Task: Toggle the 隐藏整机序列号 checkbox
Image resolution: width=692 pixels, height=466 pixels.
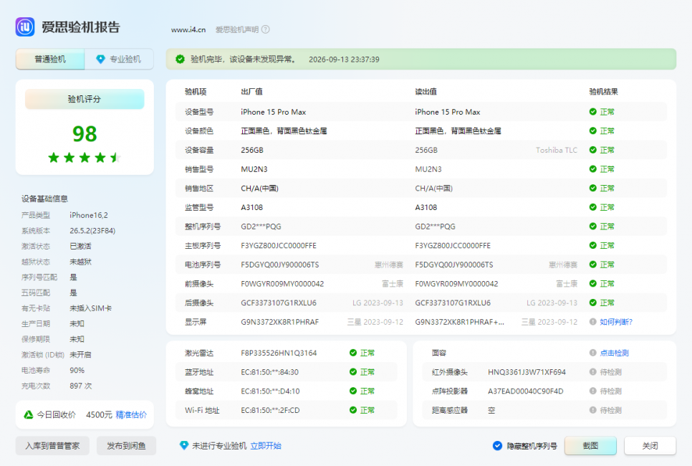Action: [x=497, y=446]
